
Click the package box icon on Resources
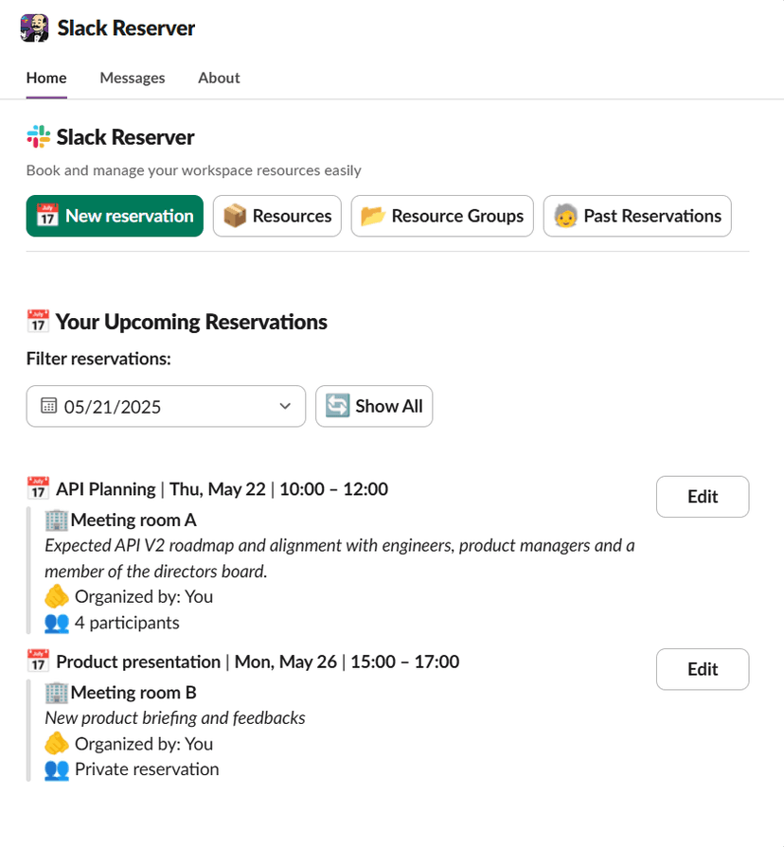(x=235, y=216)
